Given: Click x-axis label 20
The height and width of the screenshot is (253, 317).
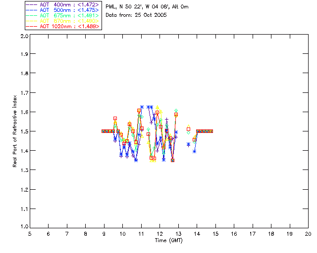Looking at the screenshot, I should (x=308, y=234).
